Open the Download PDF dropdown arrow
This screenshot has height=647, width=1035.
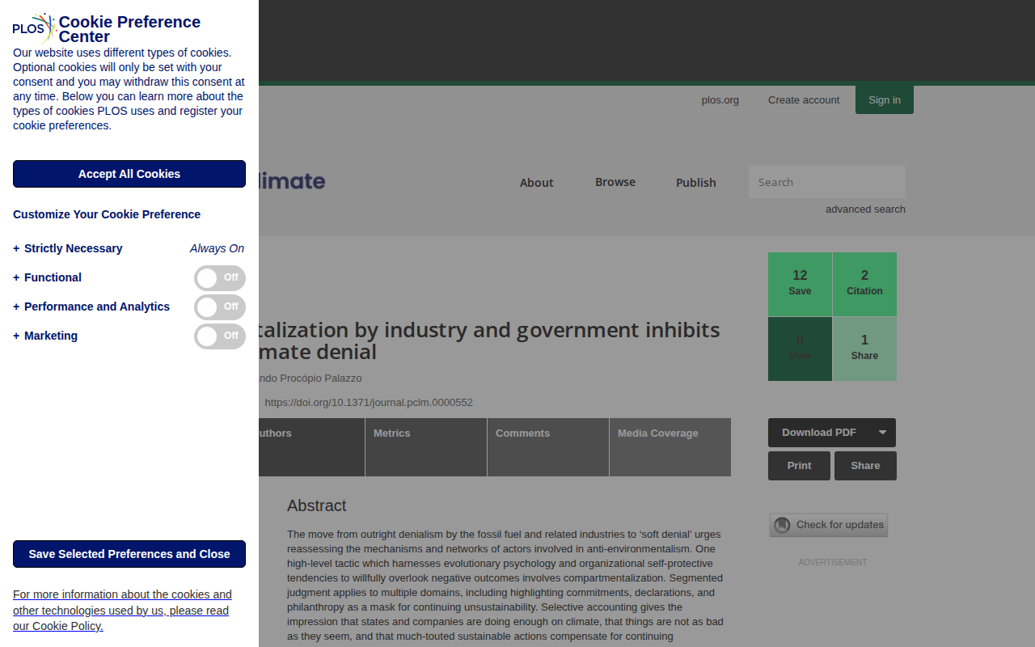[x=883, y=433]
